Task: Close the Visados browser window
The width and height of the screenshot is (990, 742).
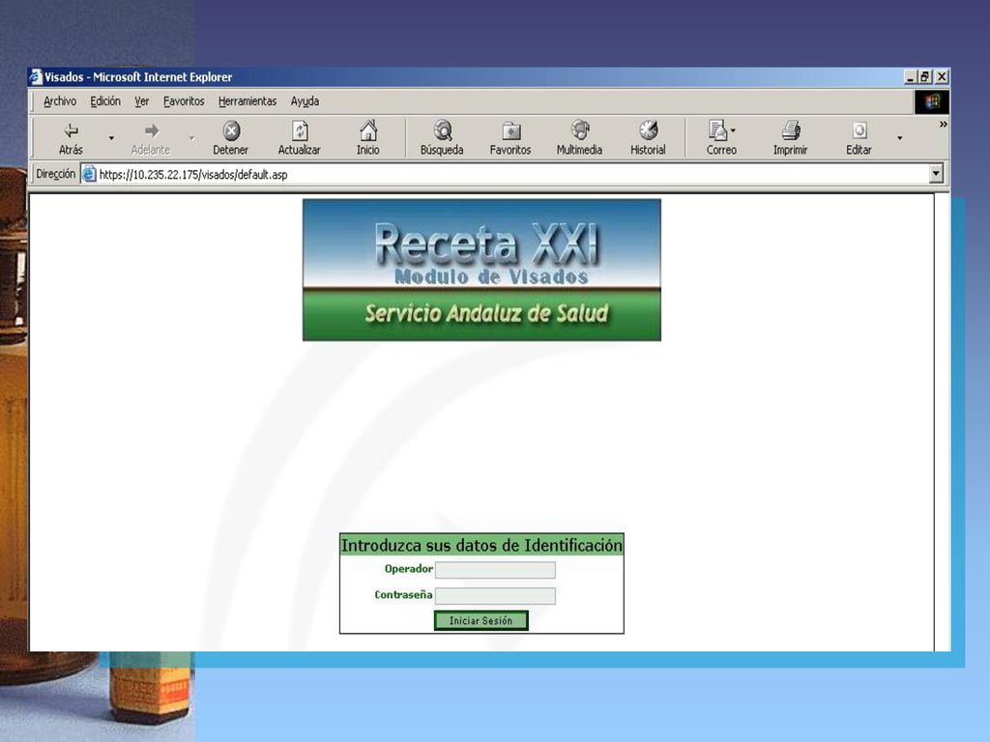Action: [942, 77]
